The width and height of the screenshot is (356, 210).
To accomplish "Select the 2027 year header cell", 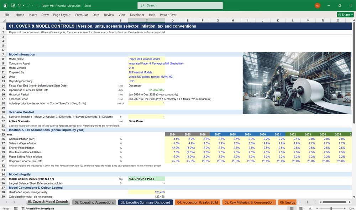I will point(218,134).
